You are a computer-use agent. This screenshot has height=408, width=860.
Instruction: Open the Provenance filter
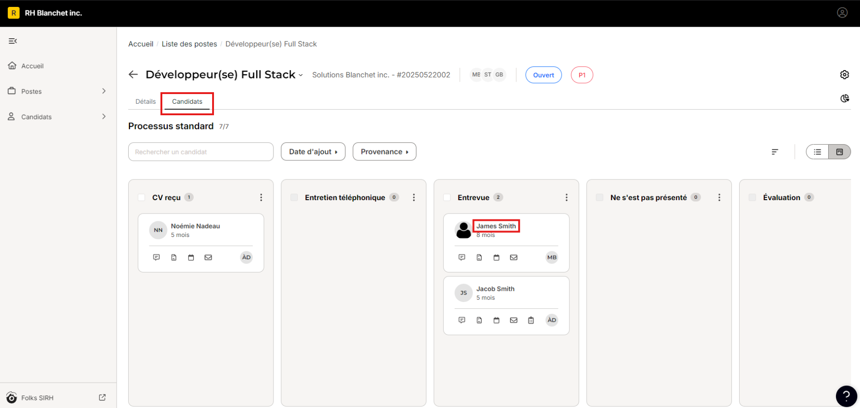click(x=385, y=152)
